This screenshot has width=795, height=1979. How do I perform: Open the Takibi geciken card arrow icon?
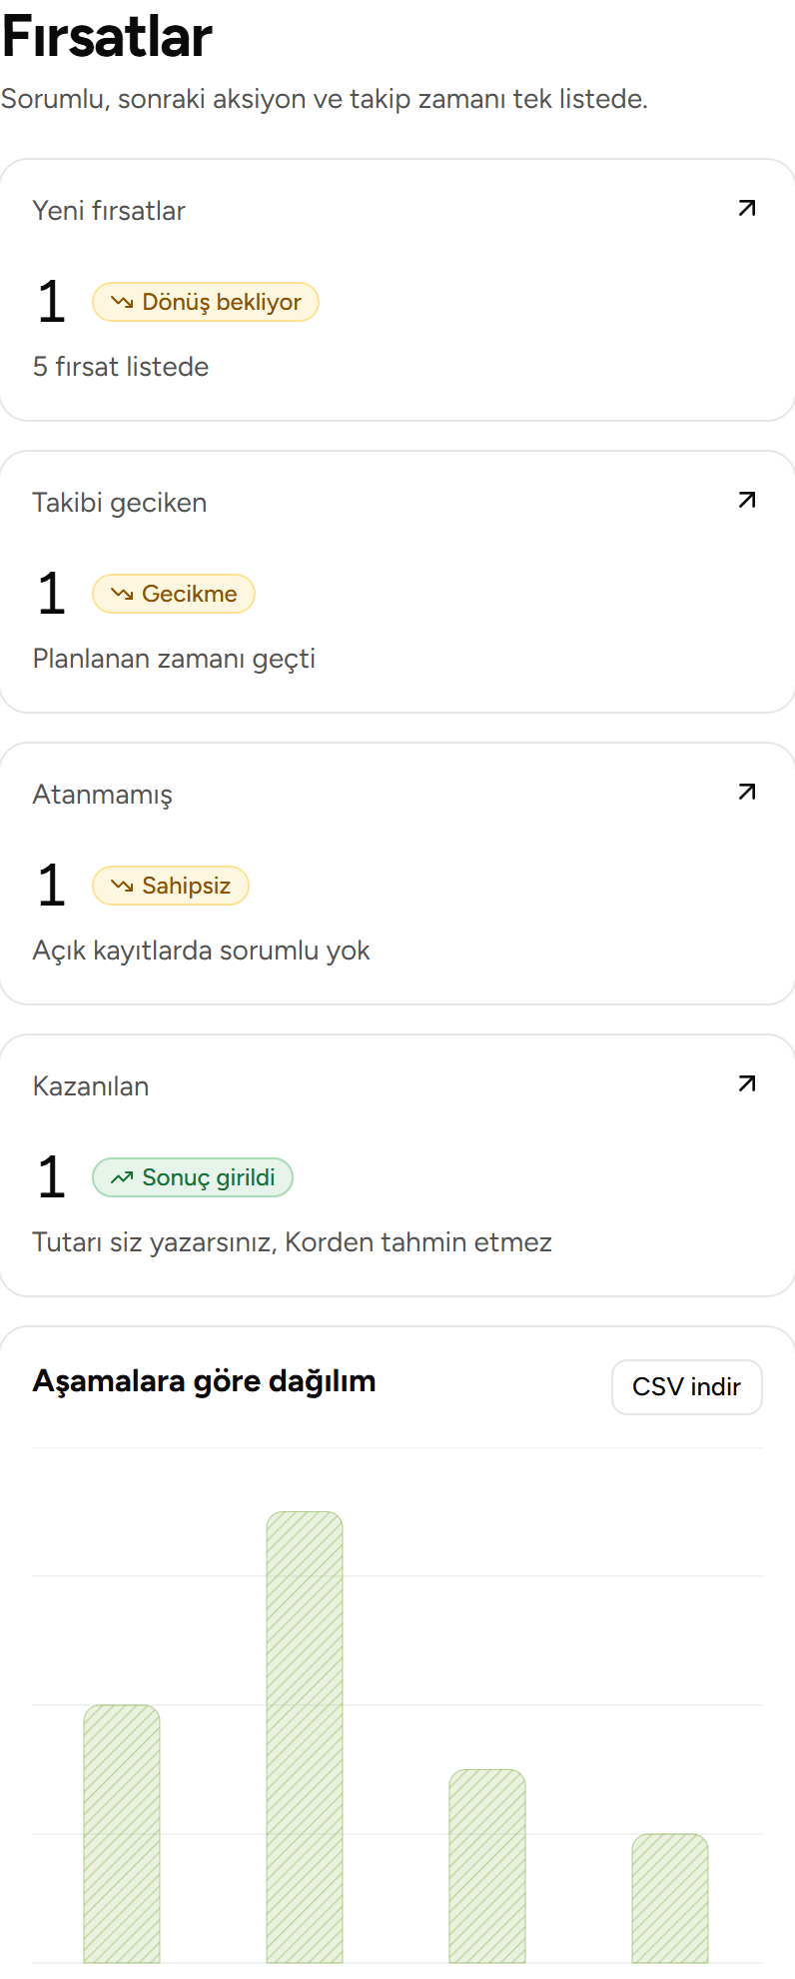point(746,500)
